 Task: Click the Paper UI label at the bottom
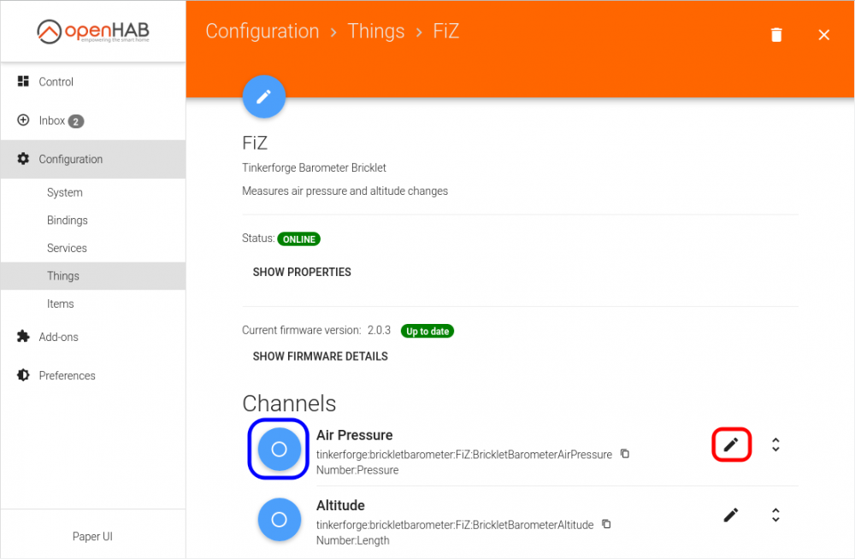(x=92, y=536)
